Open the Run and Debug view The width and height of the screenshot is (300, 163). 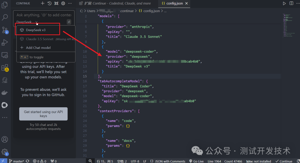pos(5,42)
